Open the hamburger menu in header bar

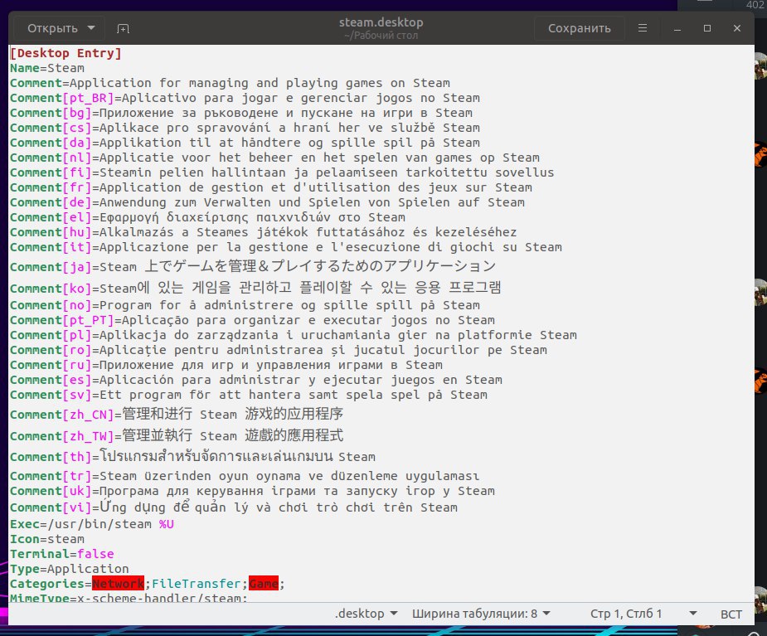(x=643, y=28)
